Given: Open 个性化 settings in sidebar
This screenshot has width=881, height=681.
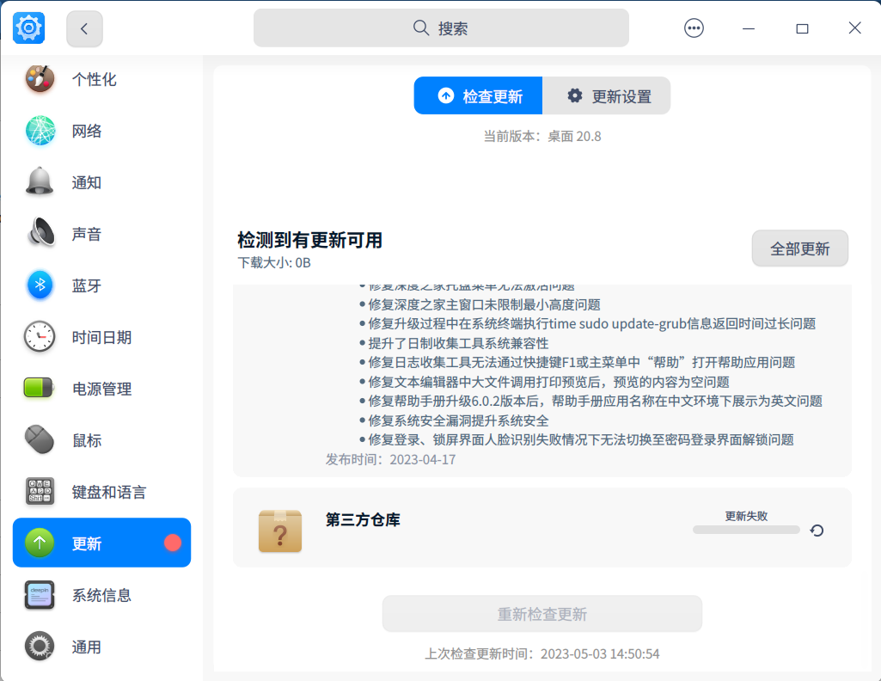Looking at the screenshot, I should tap(101, 78).
